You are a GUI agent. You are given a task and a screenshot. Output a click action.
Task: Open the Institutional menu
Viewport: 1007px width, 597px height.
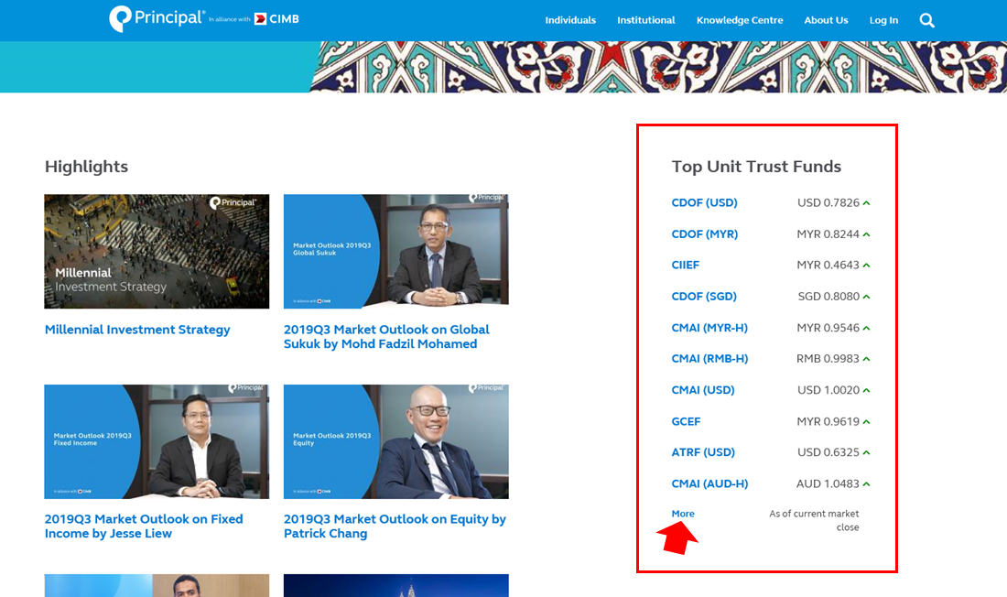coord(646,20)
